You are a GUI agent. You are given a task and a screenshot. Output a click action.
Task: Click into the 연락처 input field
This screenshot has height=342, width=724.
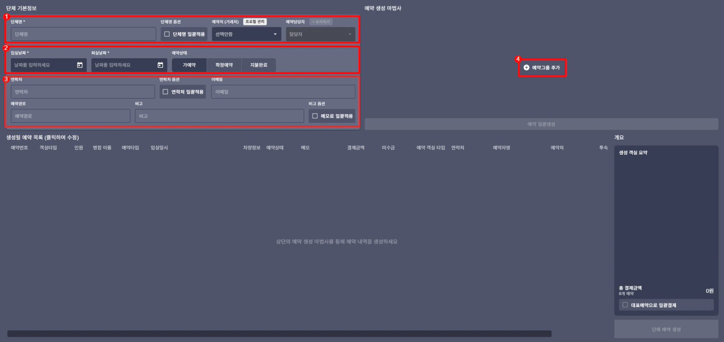click(x=83, y=92)
